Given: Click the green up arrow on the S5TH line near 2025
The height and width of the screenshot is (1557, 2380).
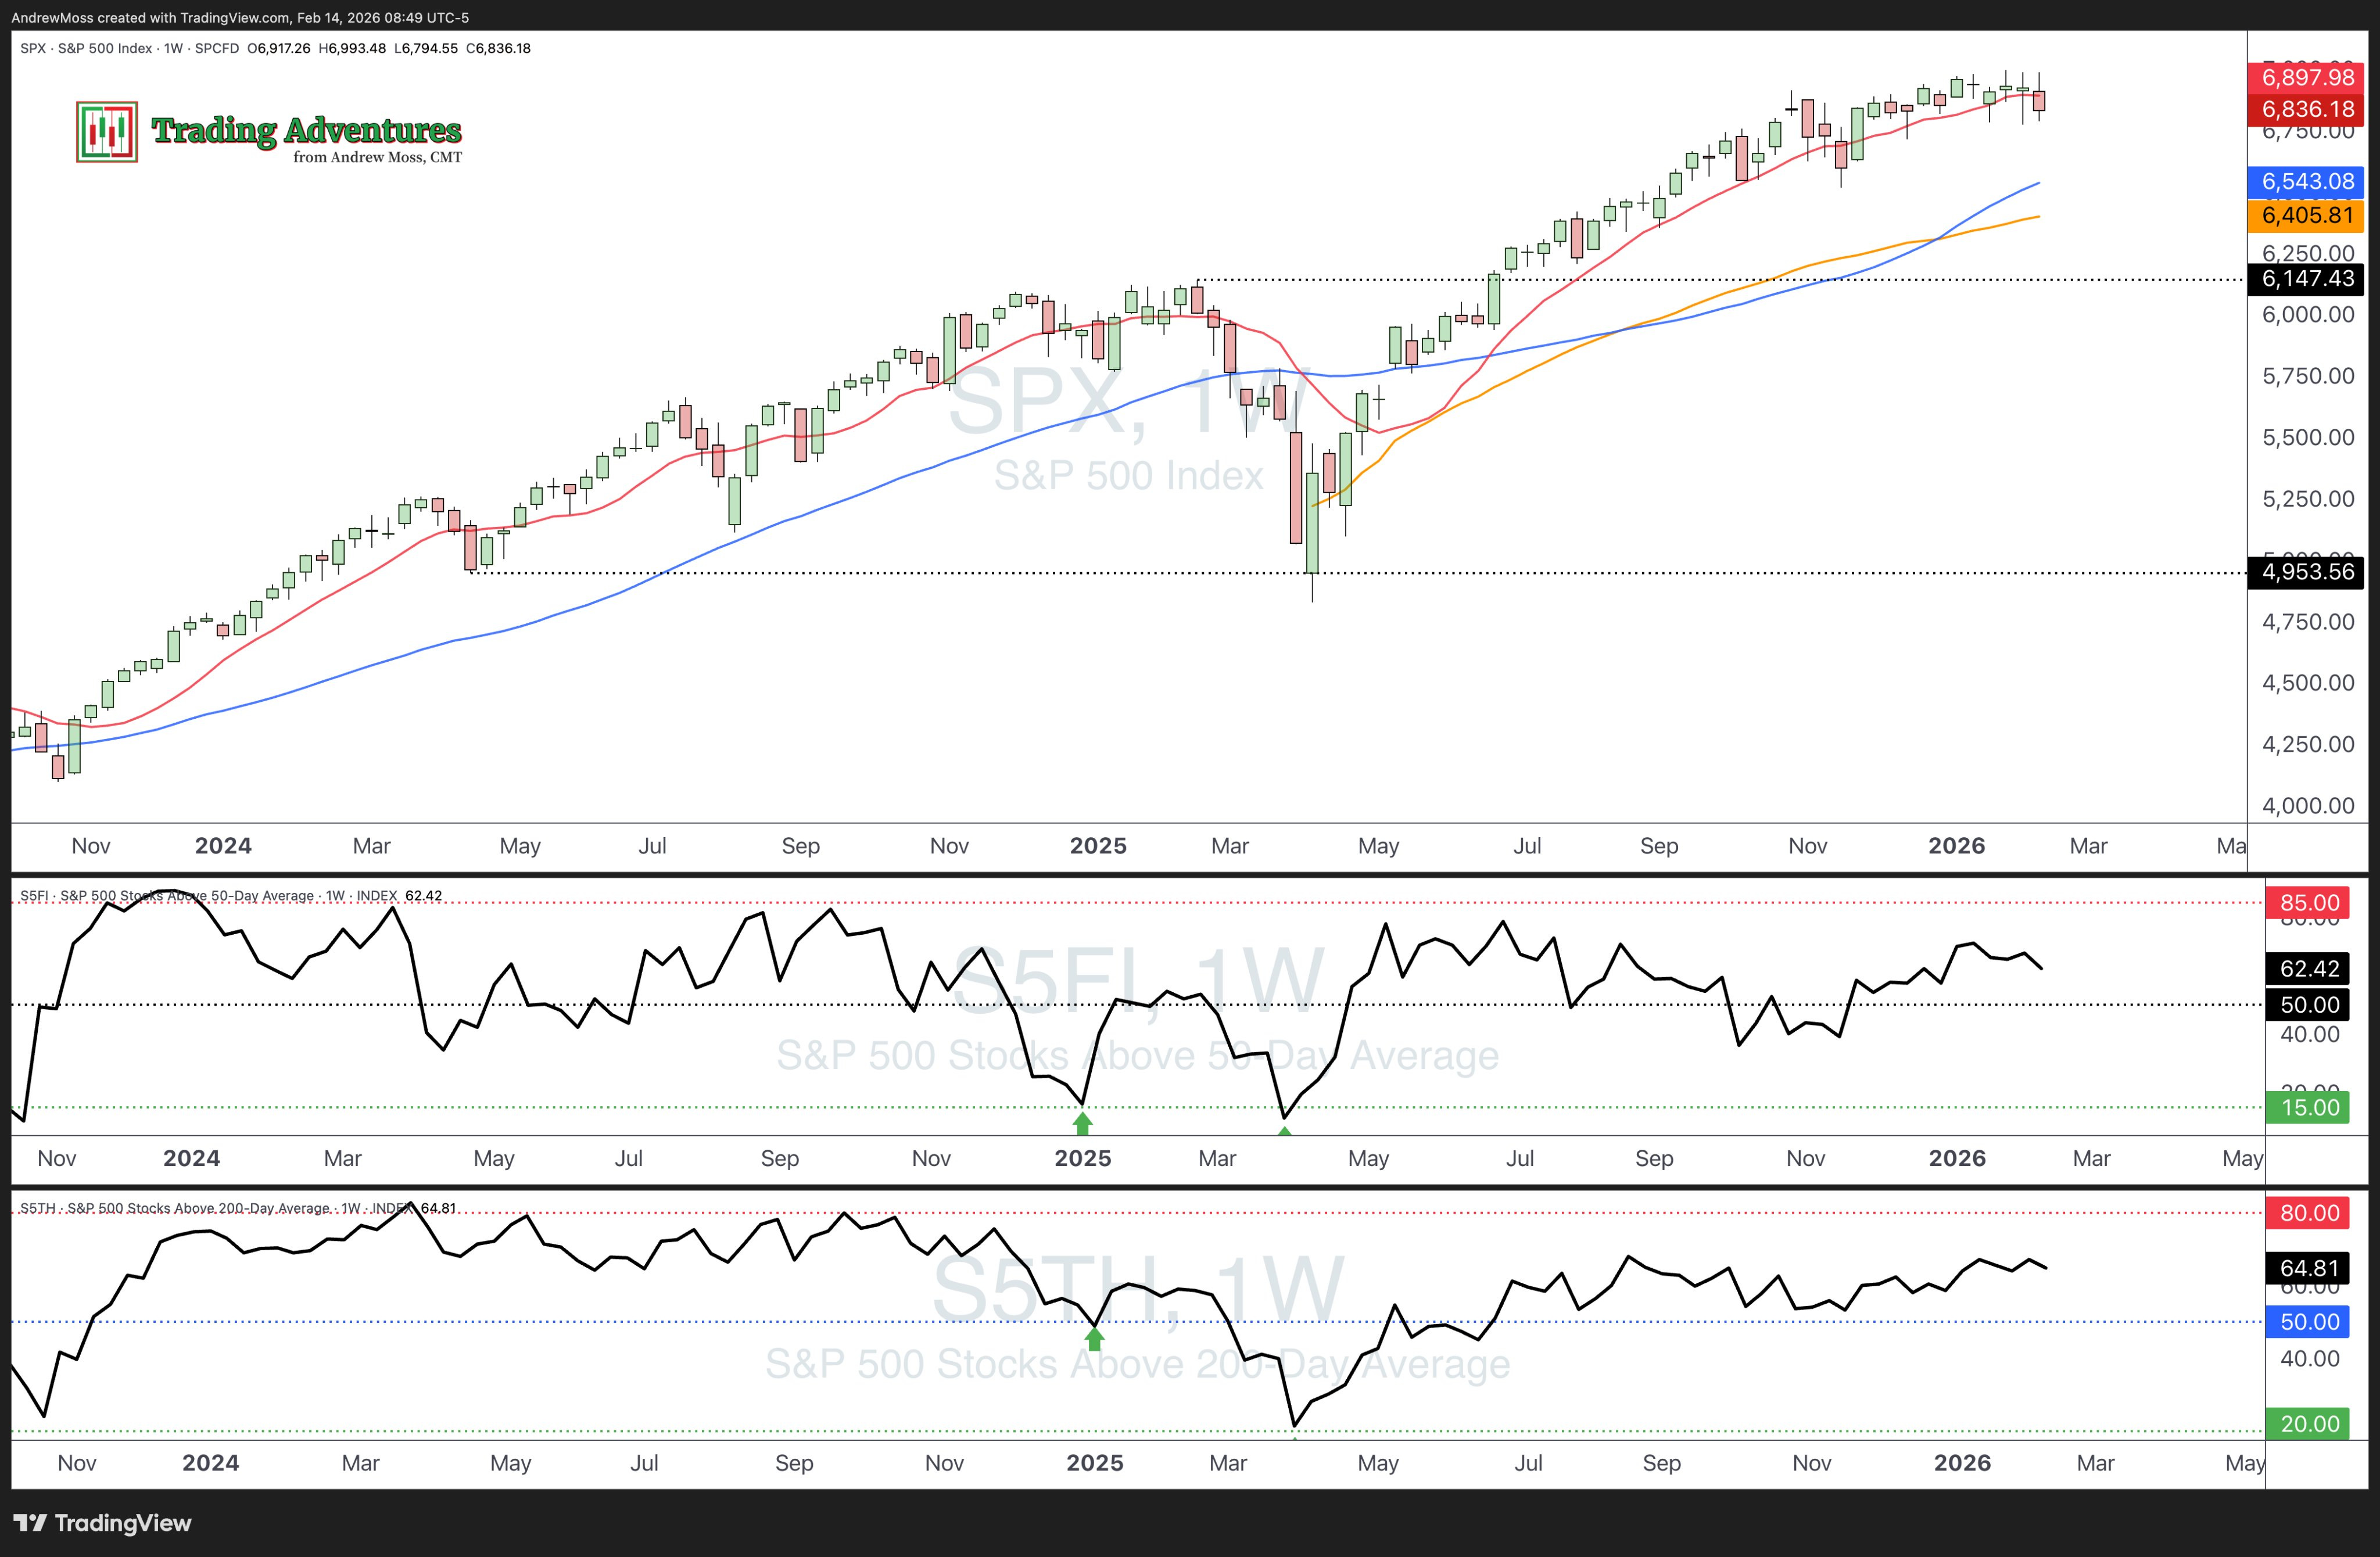Looking at the screenshot, I should coord(1094,1339).
